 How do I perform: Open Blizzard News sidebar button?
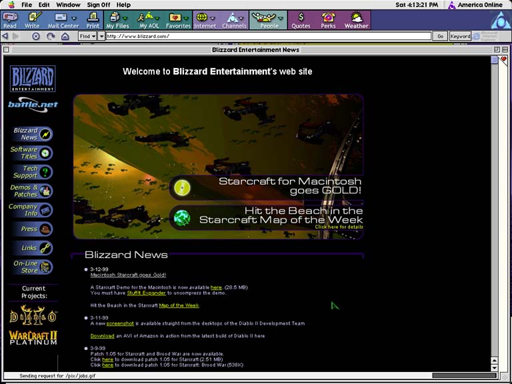pos(31,134)
